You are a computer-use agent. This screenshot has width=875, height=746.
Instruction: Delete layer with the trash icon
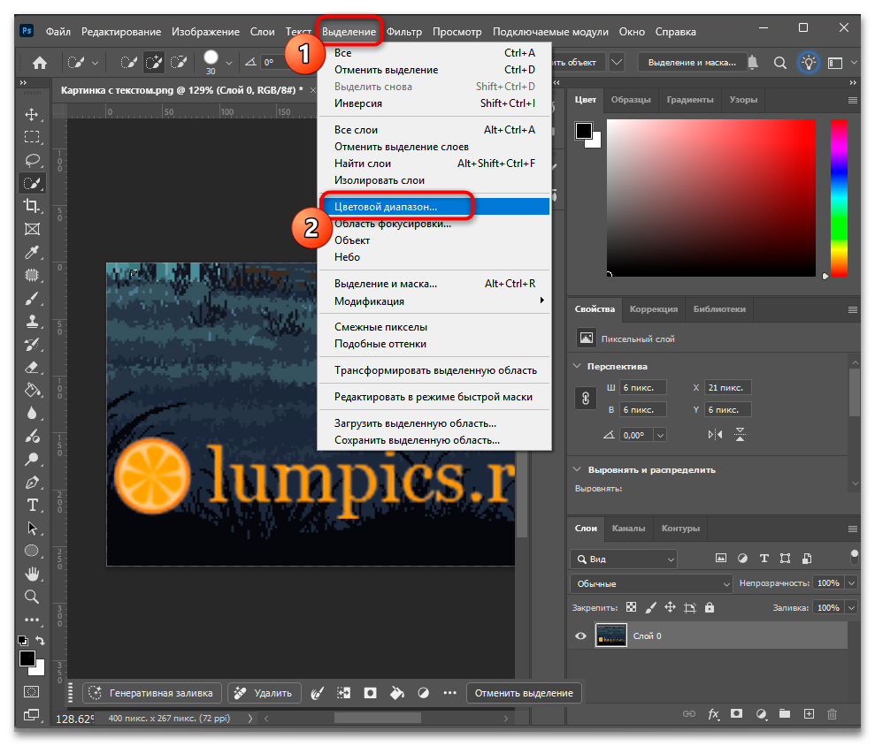tap(832, 713)
